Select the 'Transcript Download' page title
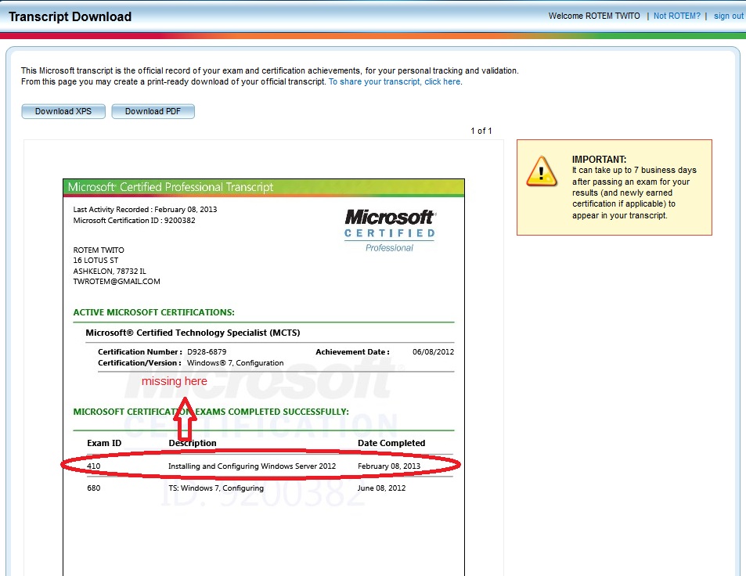 (70, 16)
